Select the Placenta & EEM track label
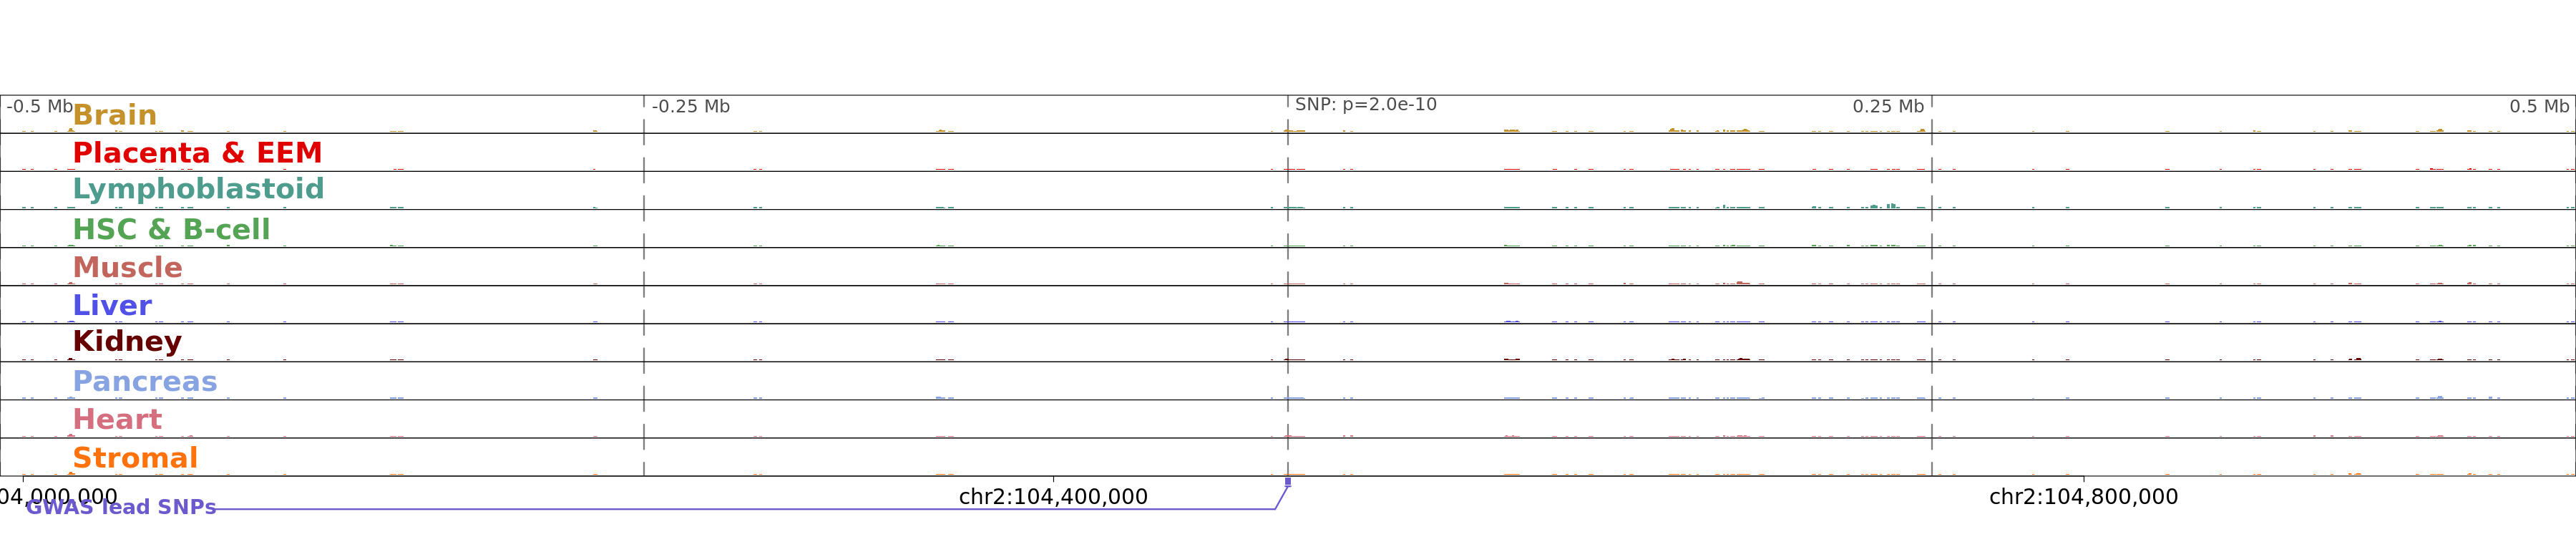Image resolution: width=2576 pixels, height=537 pixels. pos(197,153)
